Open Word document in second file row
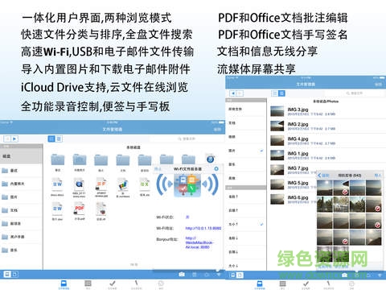Screen dimensions: 386x290 click(x=57, y=209)
